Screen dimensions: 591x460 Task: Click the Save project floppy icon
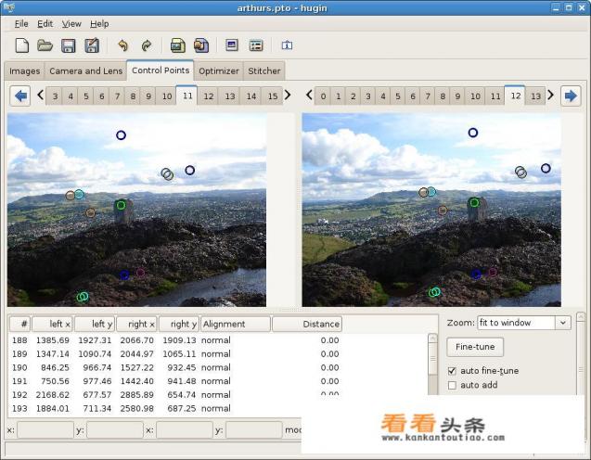[x=68, y=45]
